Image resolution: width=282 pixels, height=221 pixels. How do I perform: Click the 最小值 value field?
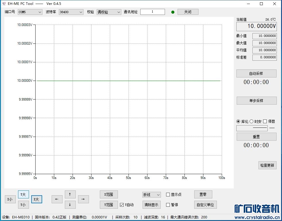tap(265, 36)
